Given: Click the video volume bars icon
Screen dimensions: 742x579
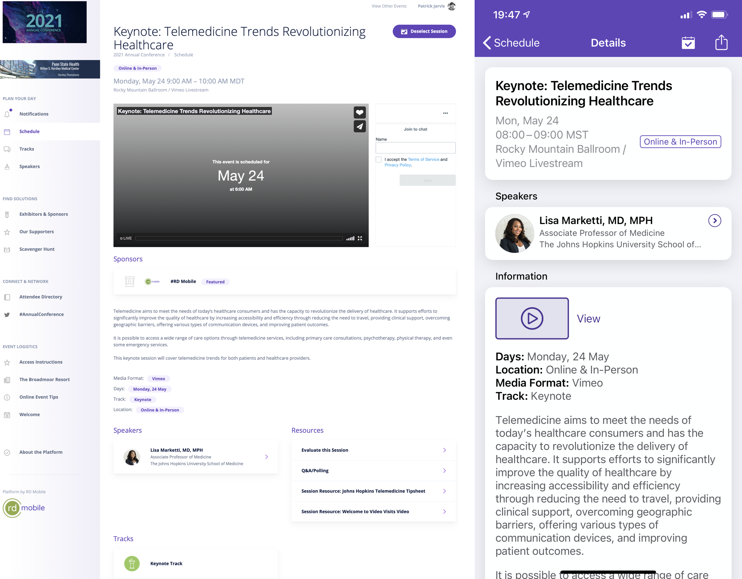Looking at the screenshot, I should (x=350, y=238).
